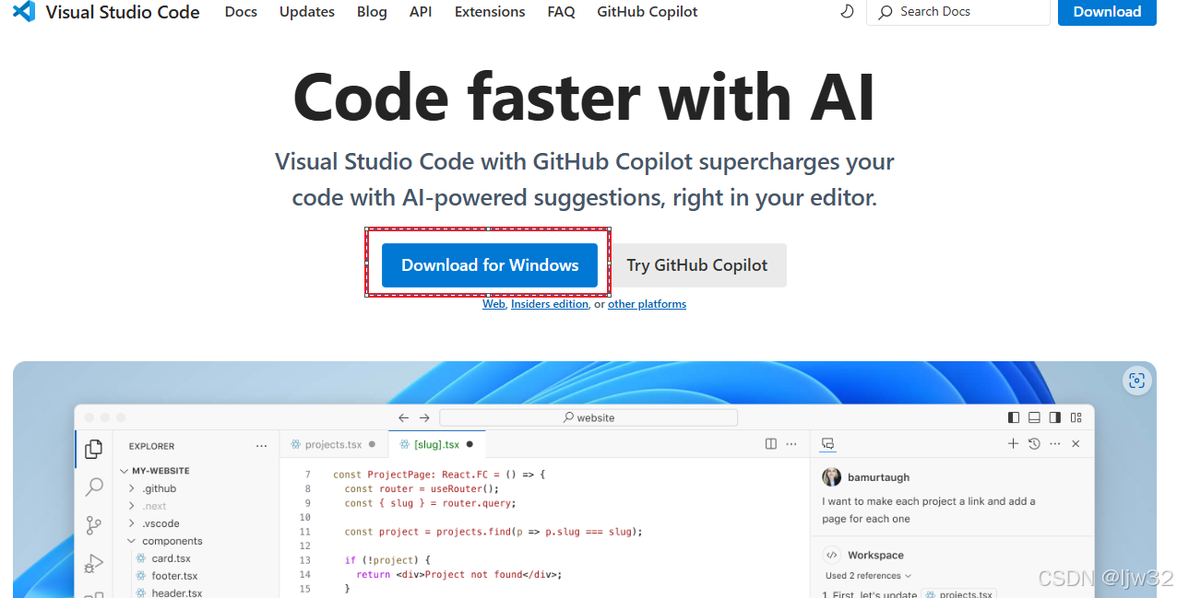
Task: Open the Blog menu item
Action: (x=372, y=12)
